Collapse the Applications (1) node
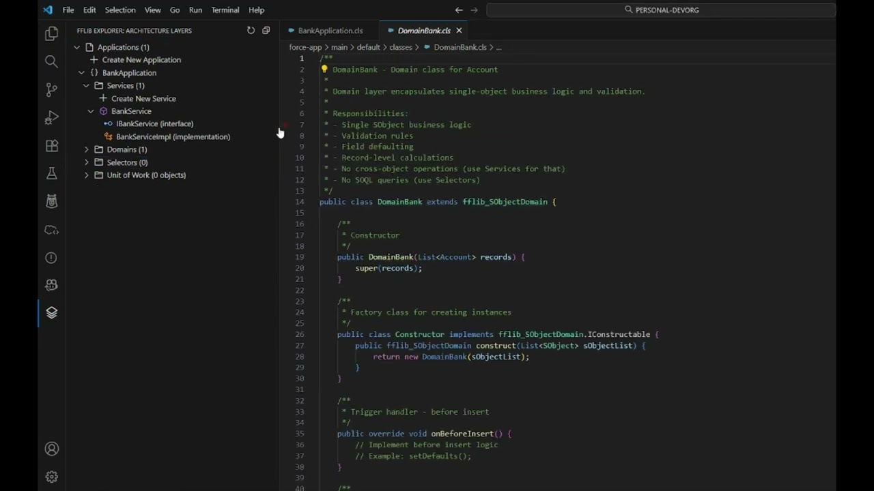 [x=76, y=47]
